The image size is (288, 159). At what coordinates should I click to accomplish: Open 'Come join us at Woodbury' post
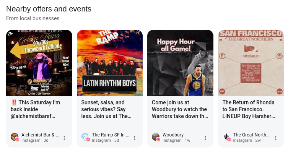click(x=179, y=109)
